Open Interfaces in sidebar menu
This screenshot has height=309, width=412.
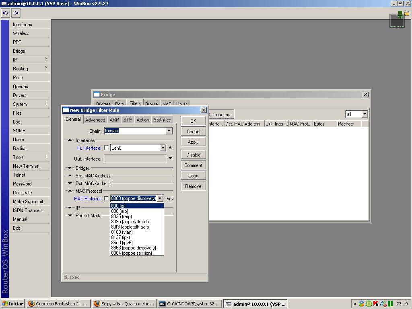pyautogui.click(x=30, y=25)
